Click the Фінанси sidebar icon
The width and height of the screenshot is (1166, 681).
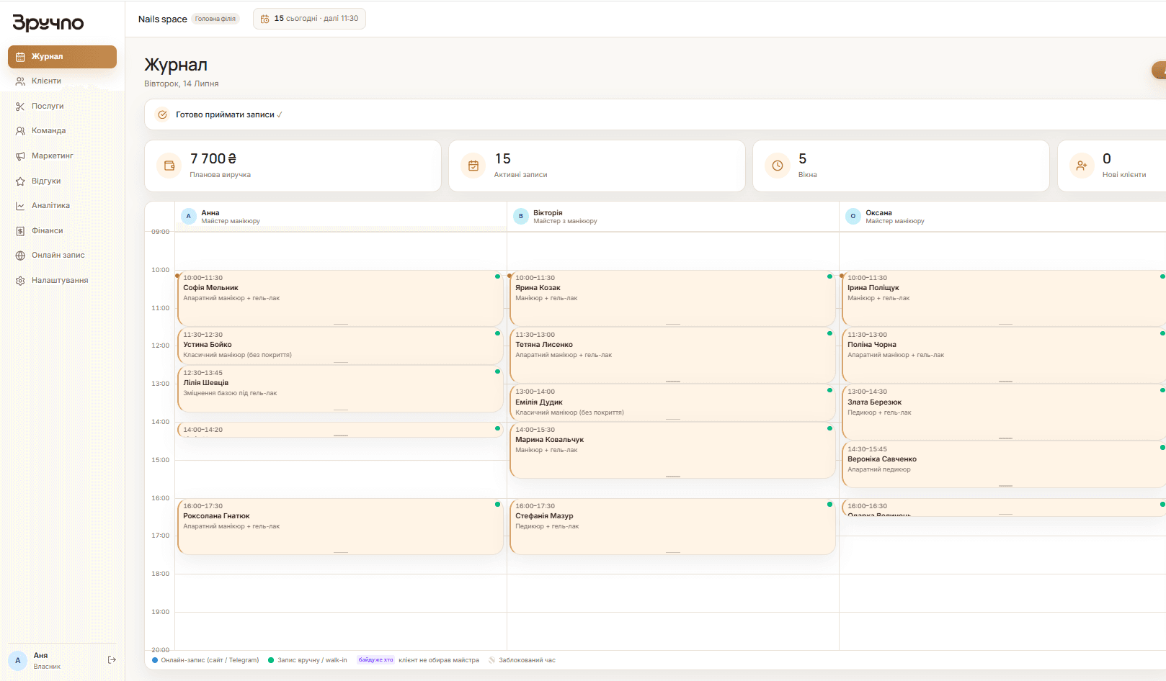[20, 231]
